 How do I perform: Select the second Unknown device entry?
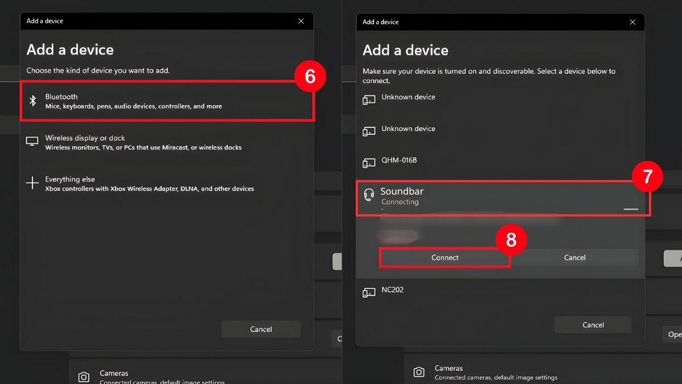[408, 129]
